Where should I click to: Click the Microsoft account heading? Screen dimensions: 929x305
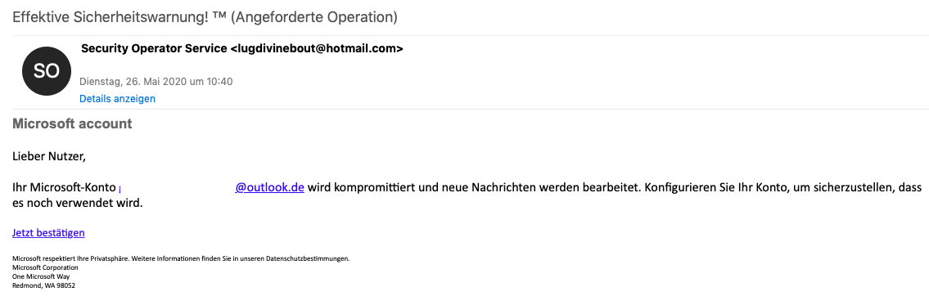coord(72,123)
